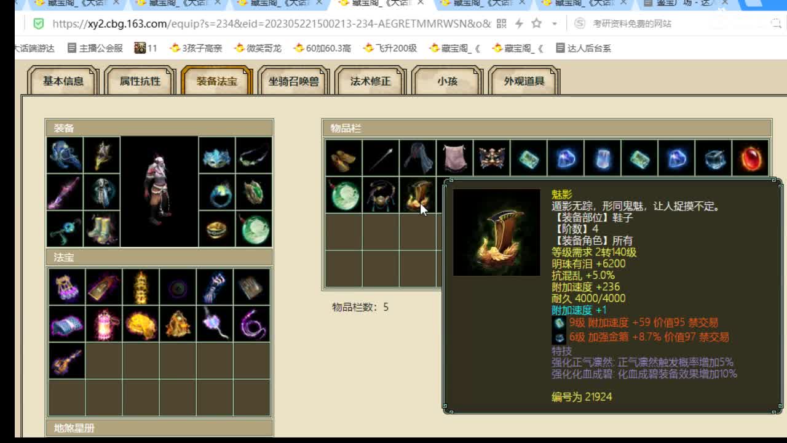Viewport: 787px width, 443px height.
Task: Click the search box 考研资料免费的网站
Action: click(x=632, y=23)
